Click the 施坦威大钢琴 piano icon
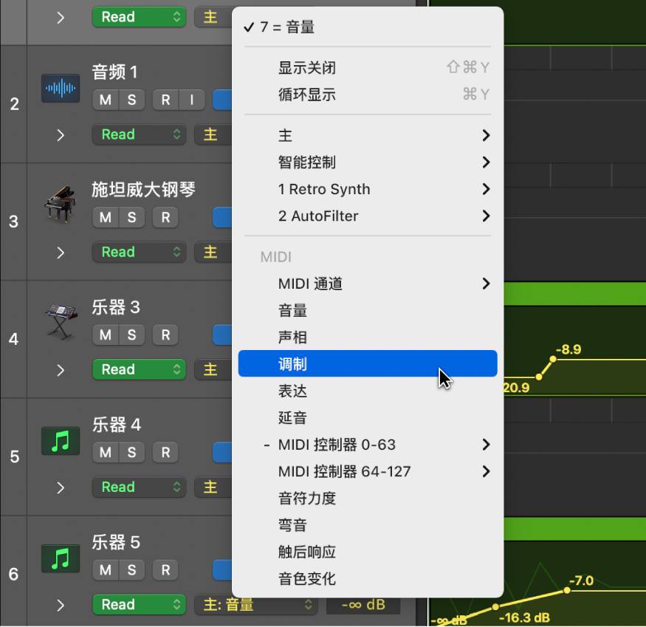Image resolution: width=646 pixels, height=627 pixels. tap(60, 205)
